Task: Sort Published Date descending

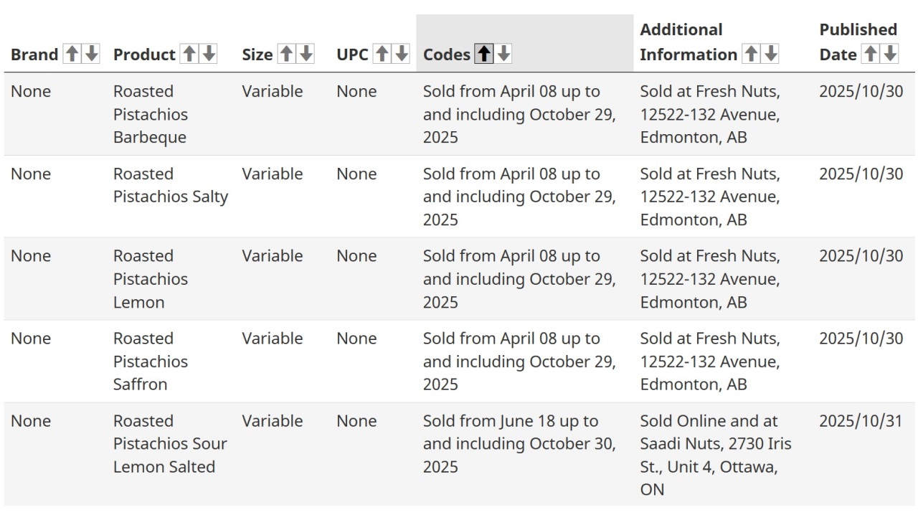Action: (889, 54)
